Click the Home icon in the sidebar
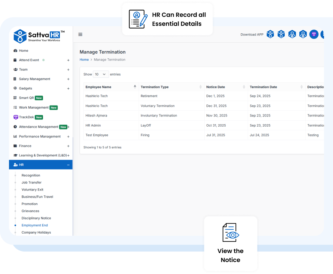333x274 pixels. pos(15,51)
